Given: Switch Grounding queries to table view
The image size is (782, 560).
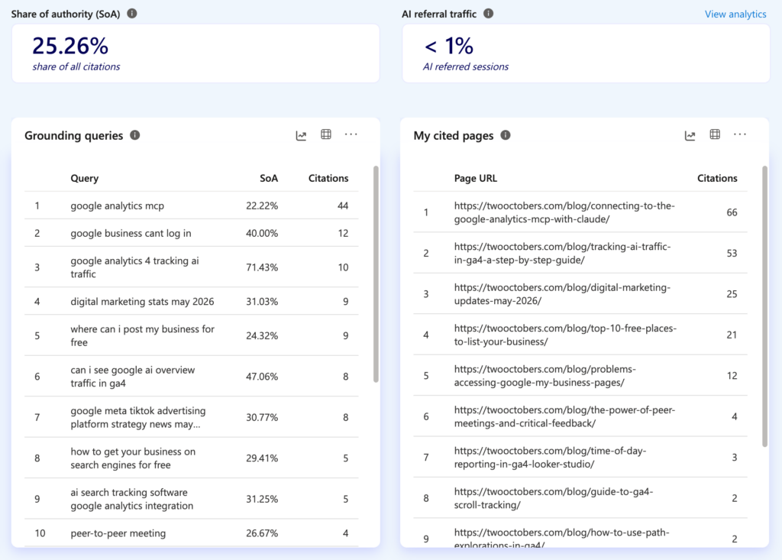Looking at the screenshot, I should (x=325, y=134).
